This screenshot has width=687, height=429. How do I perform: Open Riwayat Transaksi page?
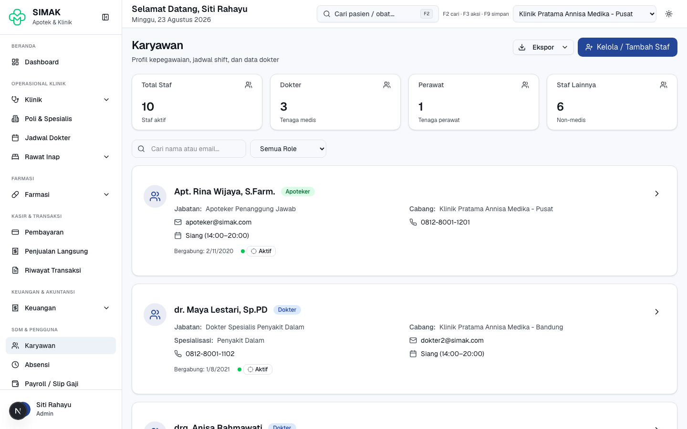point(61,270)
